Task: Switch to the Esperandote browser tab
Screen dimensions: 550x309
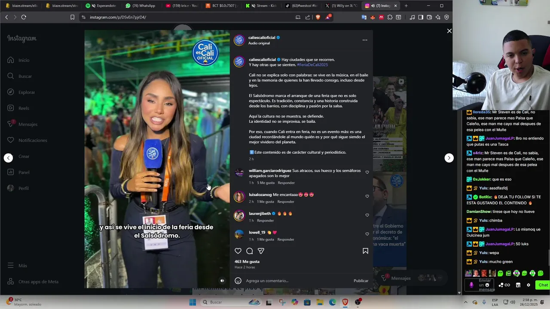Action: [x=101, y=6]
